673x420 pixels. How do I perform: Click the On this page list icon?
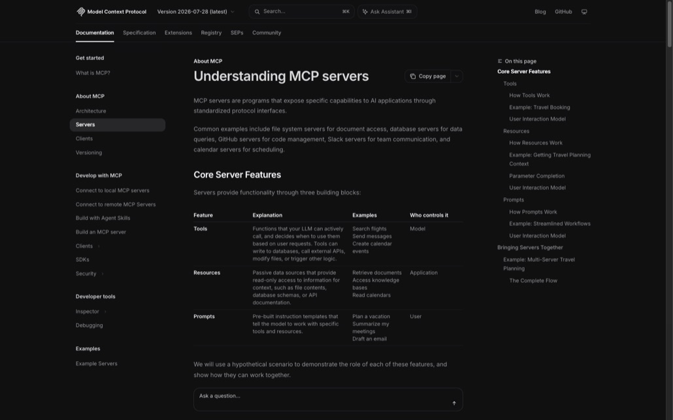pos(500,61)
